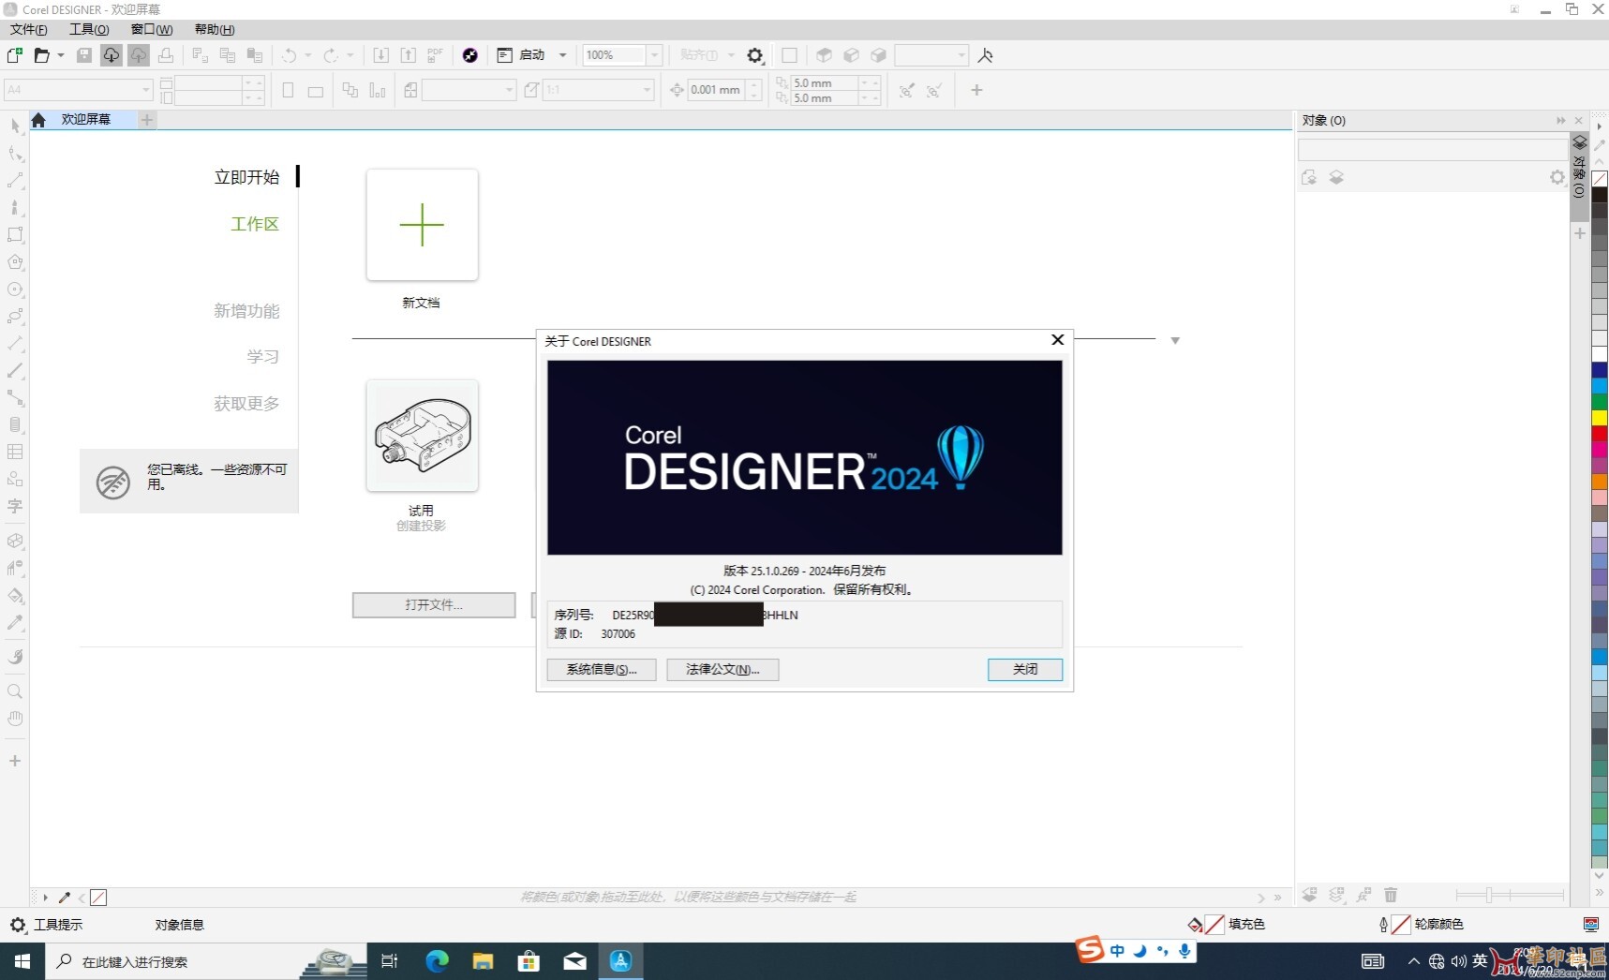Open the zoom level 100% dropdown
The image size is (1609, 980).
(655, 55)
